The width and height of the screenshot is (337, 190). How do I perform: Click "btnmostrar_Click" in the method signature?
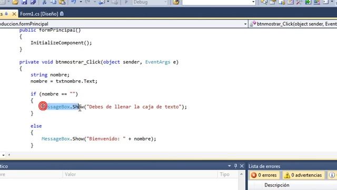[78, 62]
